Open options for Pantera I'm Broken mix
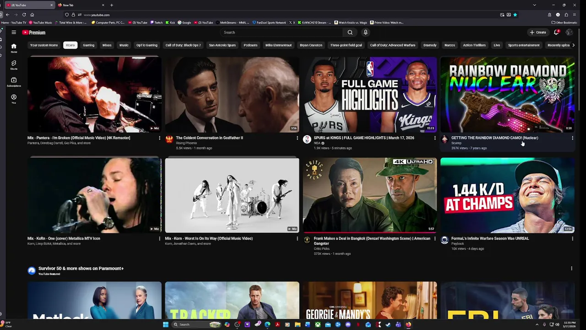586x330 pixels. [x=159, y=138]
